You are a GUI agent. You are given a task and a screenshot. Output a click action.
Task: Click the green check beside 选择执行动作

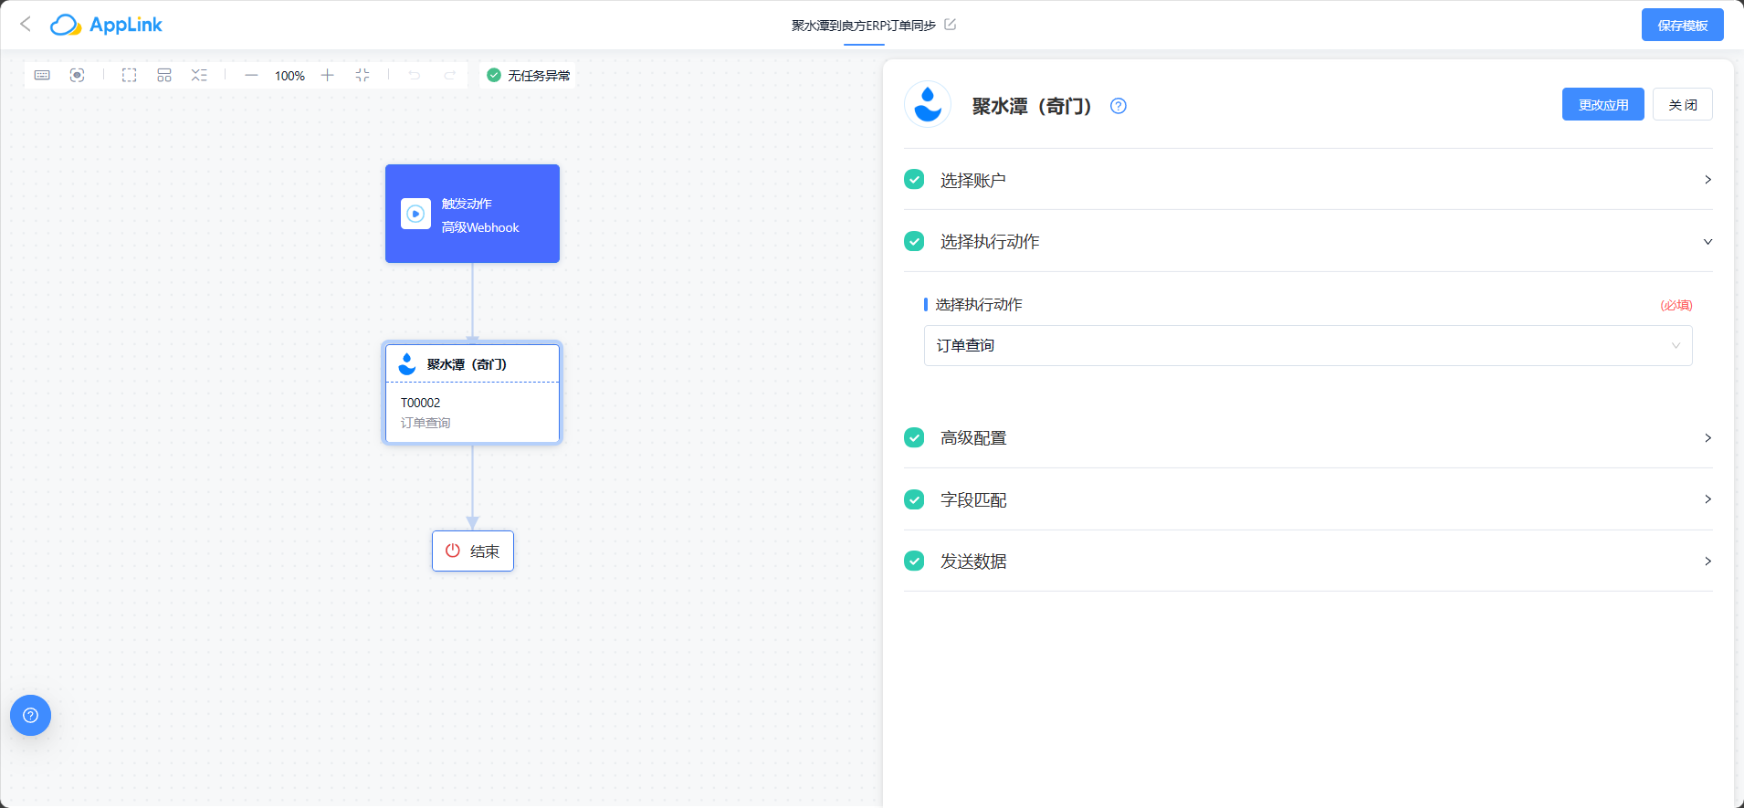[x=914, y=241]
